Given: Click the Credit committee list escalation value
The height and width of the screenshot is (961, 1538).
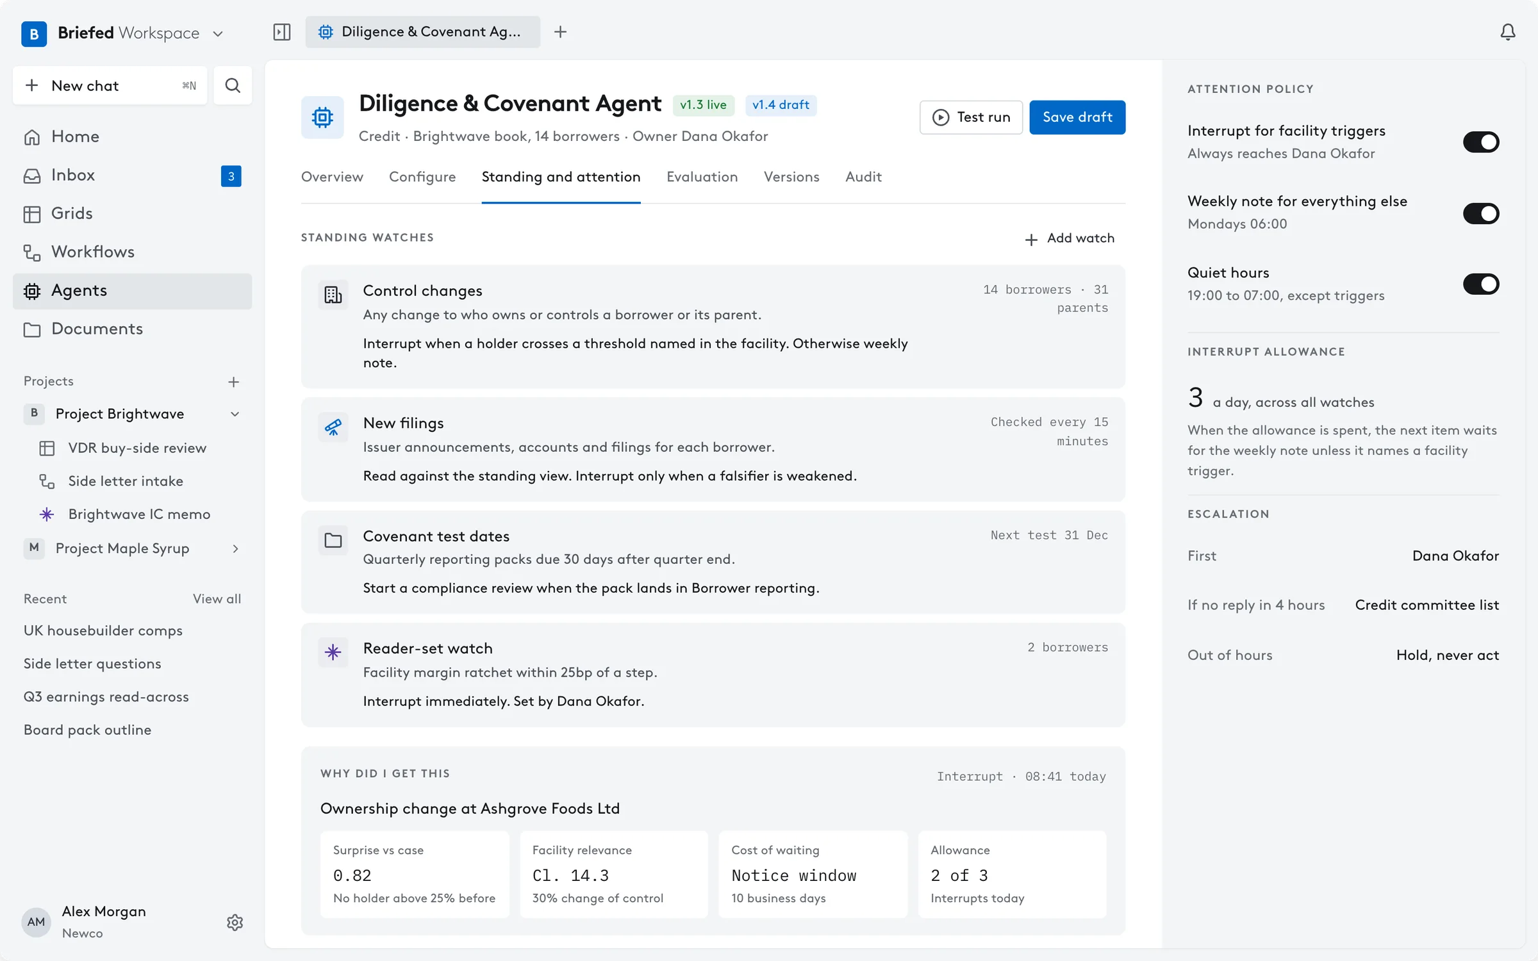Looking at the screenshot, I should pyautogui.click(x=1426, y=605).
